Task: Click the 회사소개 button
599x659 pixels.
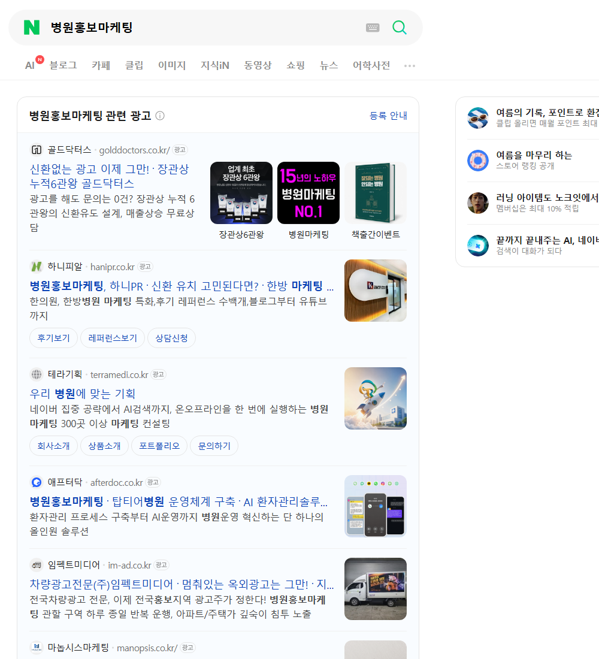Action: pyautogui.click(x=53, y=446)
